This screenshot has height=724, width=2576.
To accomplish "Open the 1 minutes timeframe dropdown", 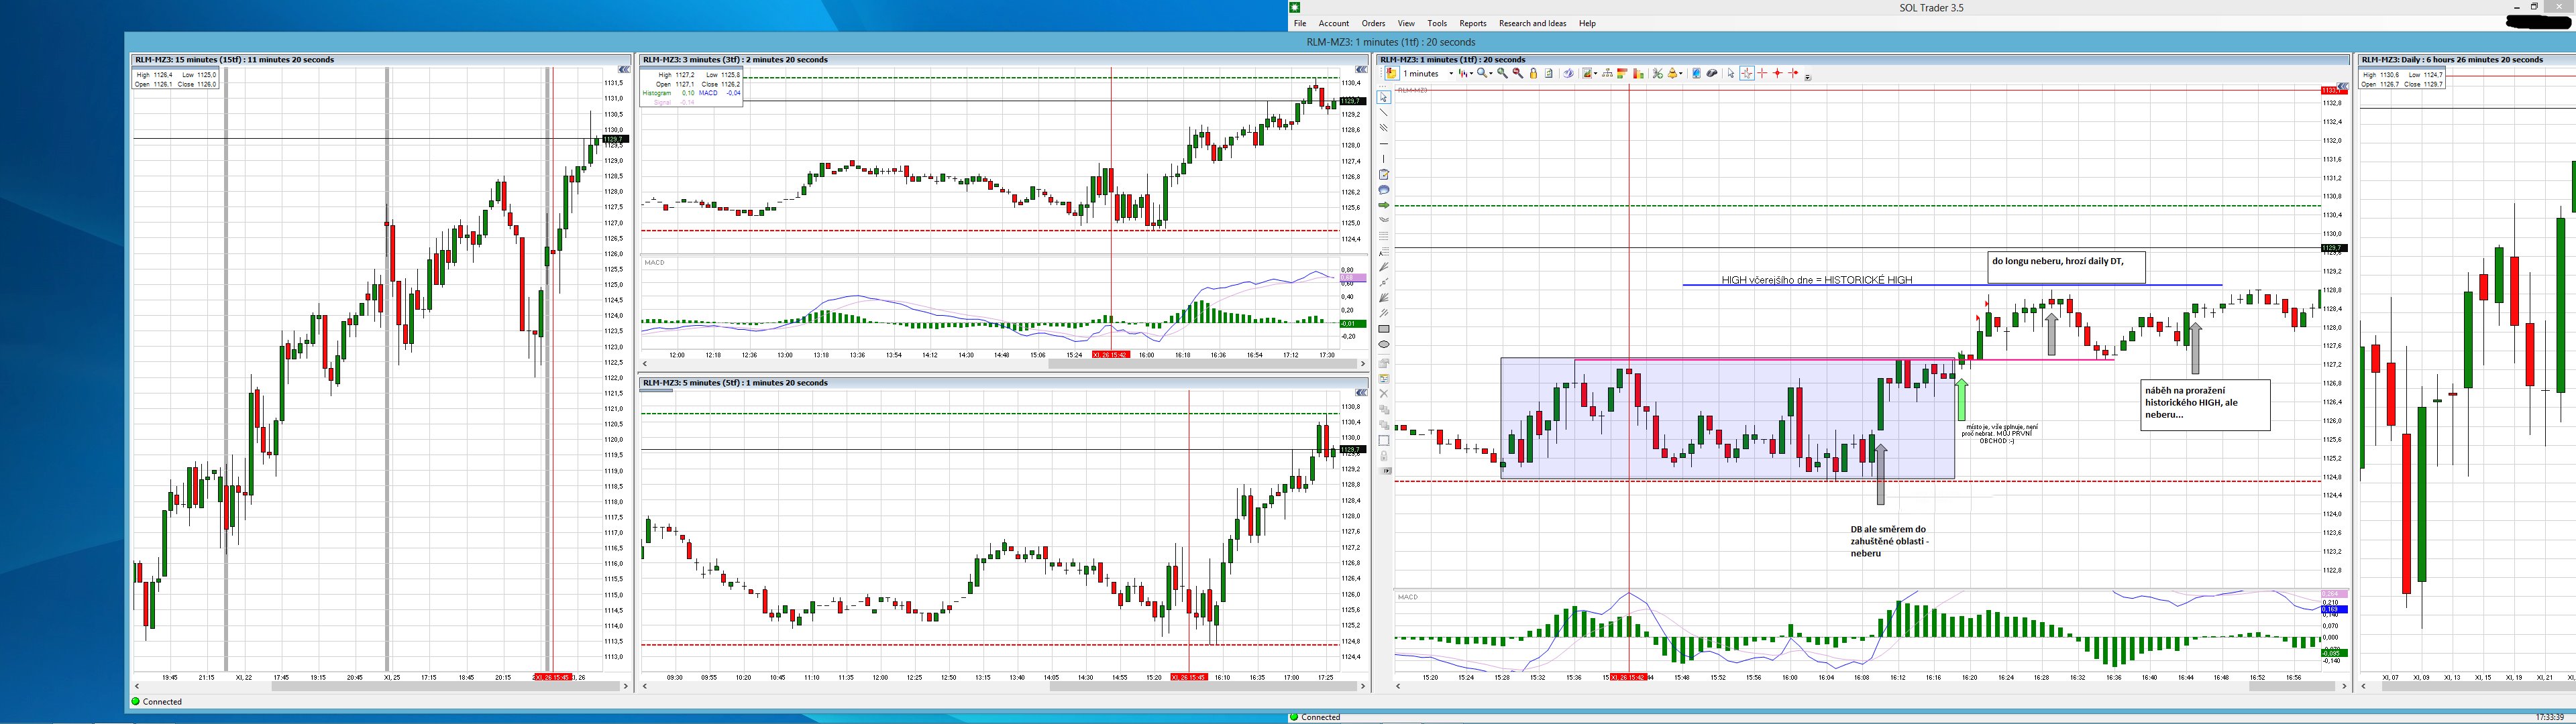I will [1451, 73].
